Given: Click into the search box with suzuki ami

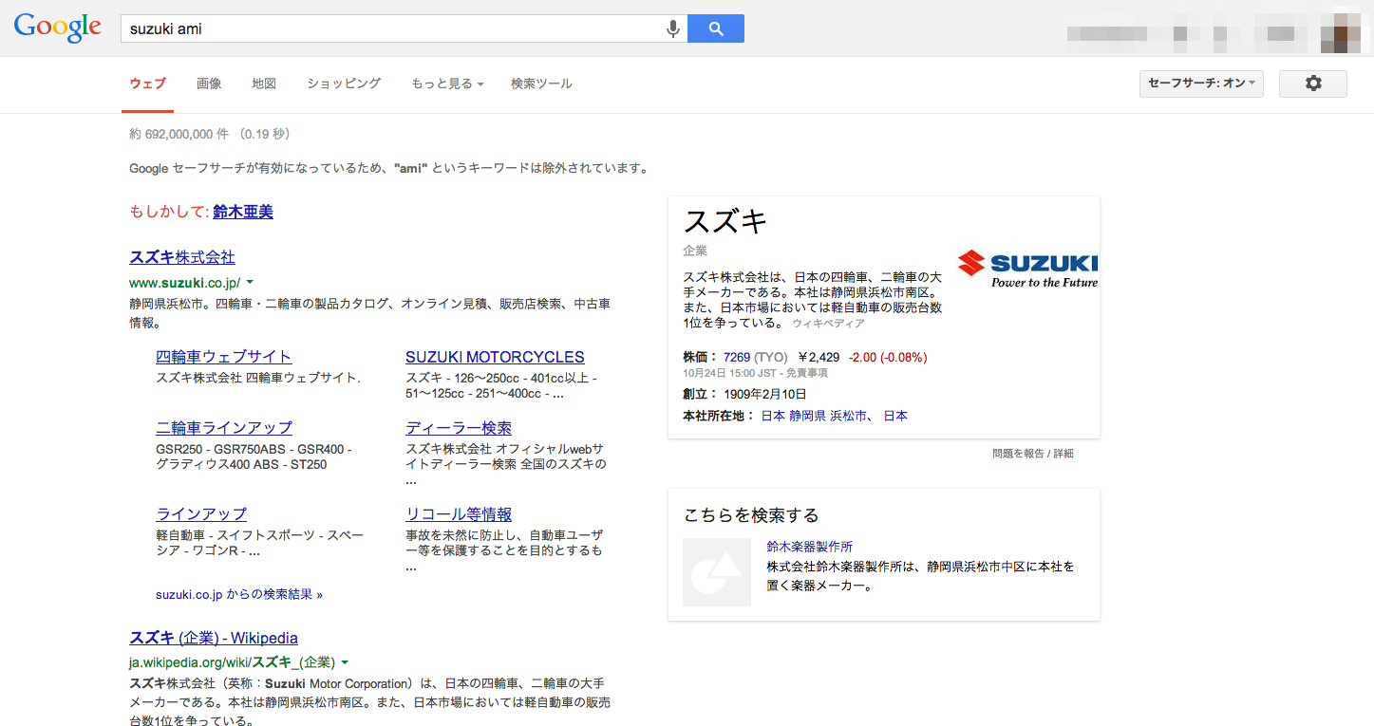Looking at the screenshot, I should point(389,29).
